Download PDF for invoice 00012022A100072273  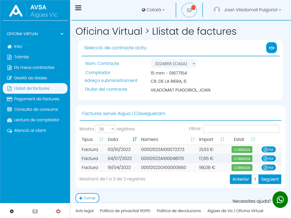point(269,150)
